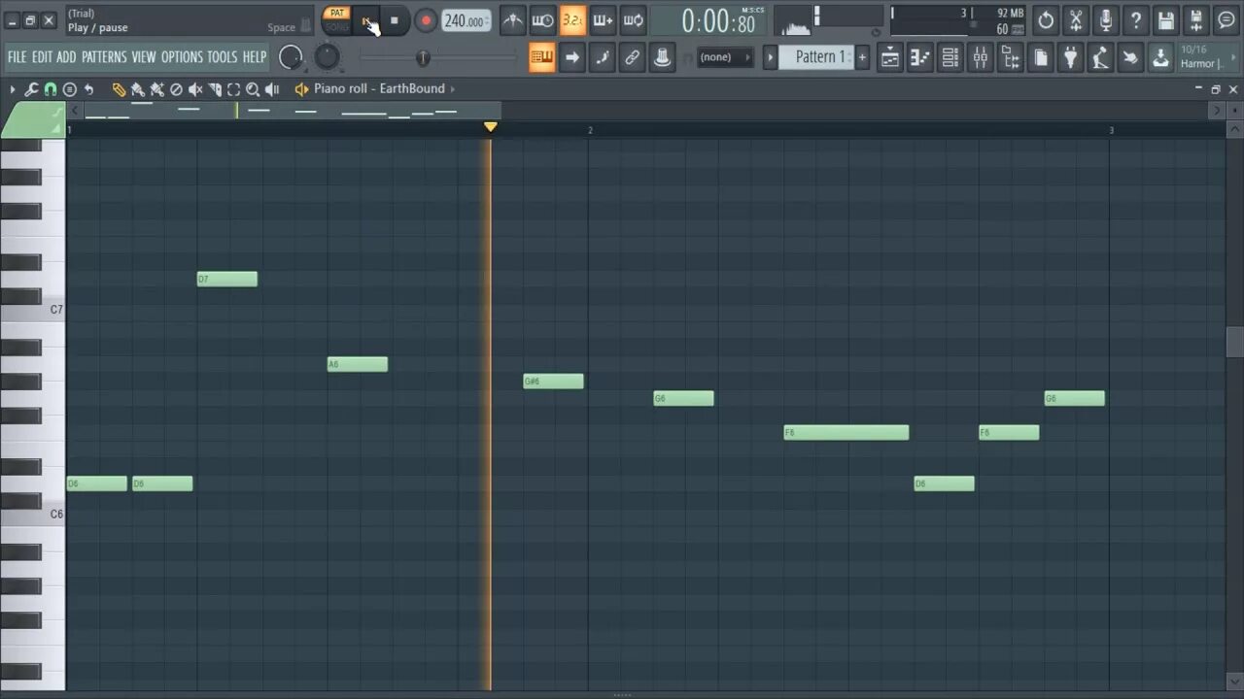Click the link chain icon in toolbar

point(632,57)
